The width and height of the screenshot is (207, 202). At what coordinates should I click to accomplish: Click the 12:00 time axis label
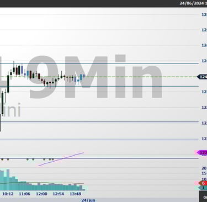click(x=41, y=194)
